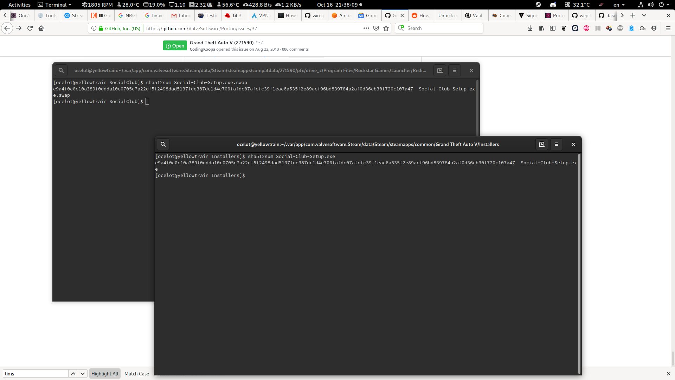The height and width of the screenshot is (380, 675).
Task: Click the GNOME foot extension icon
Action: [x=564, y=28]
